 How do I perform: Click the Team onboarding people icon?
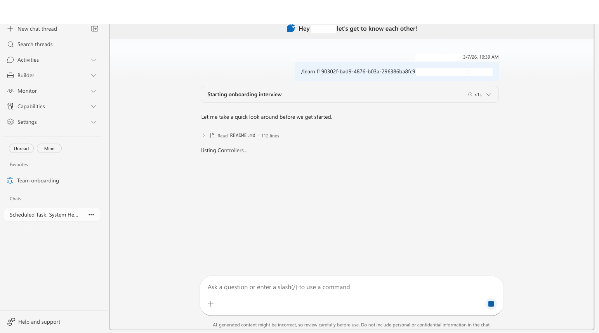[x=10, y=180]
